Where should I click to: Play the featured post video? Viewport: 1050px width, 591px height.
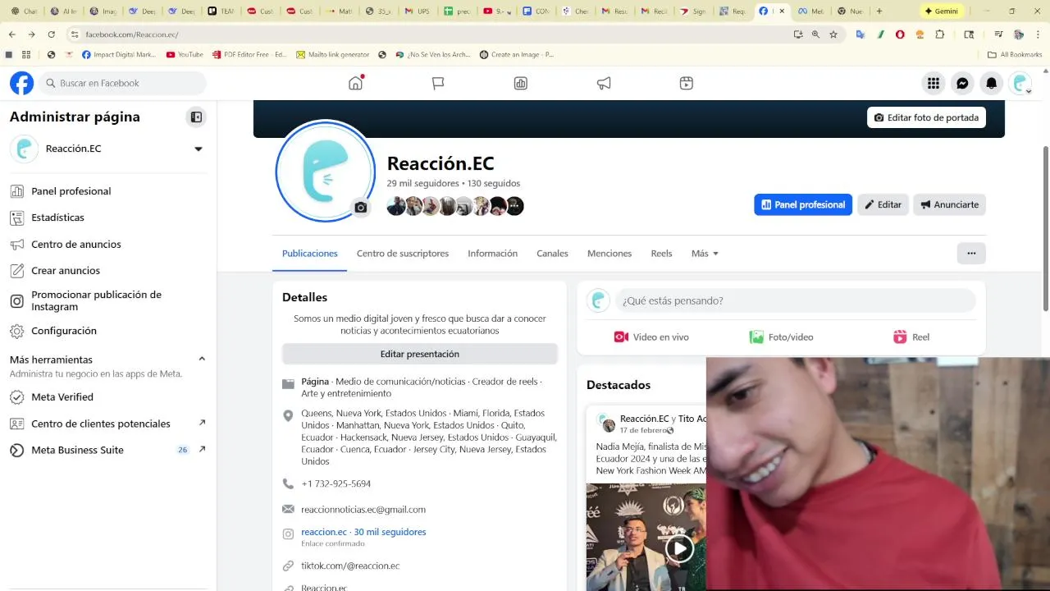[x=679, y=548]
